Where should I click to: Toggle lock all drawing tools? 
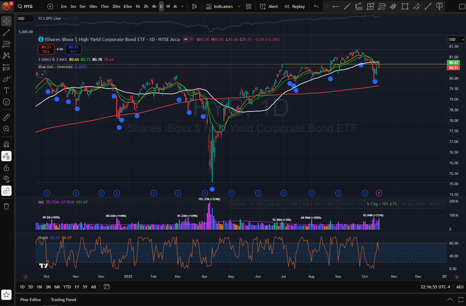[6, 168]
